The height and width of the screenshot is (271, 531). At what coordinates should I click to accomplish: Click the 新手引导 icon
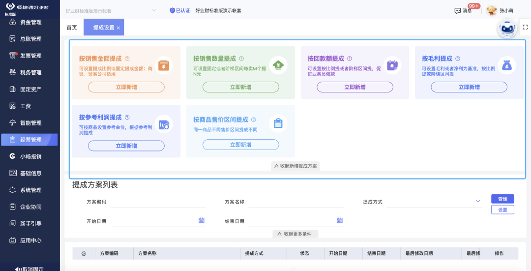pos(12,224)
